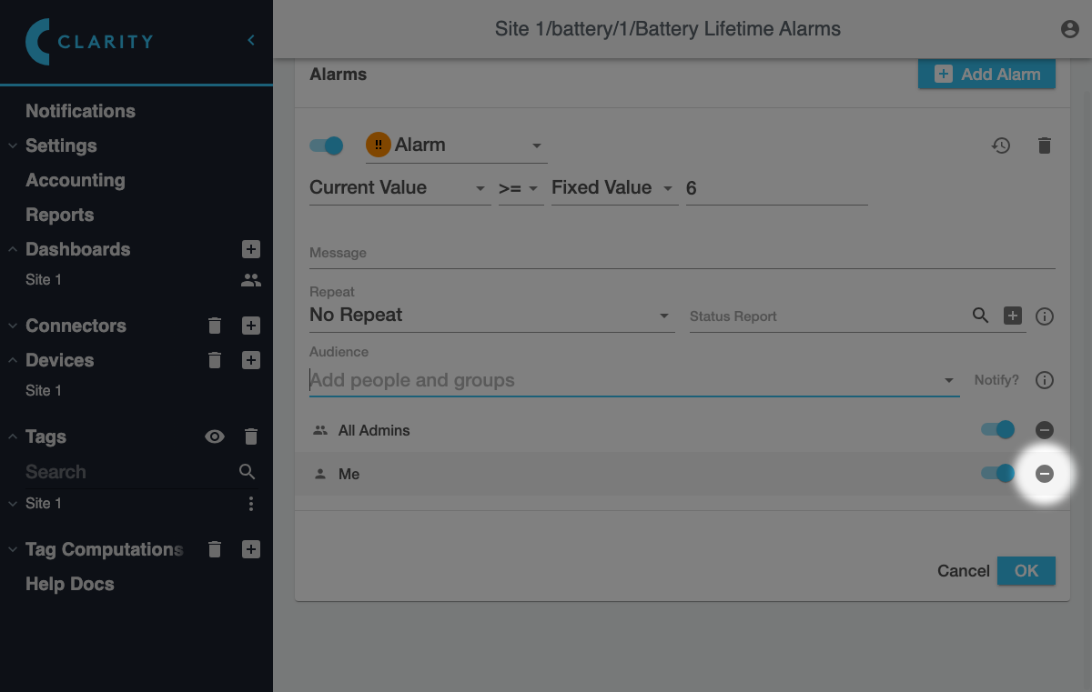Open the comparison operator dropdown
The width and height of the screenshot is (1092, 692).
pos(520,188)
